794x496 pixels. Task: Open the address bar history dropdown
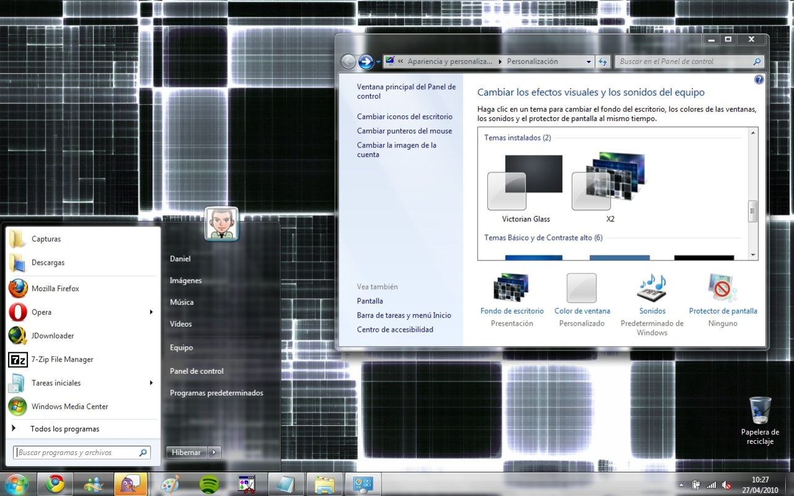point(589,62)
